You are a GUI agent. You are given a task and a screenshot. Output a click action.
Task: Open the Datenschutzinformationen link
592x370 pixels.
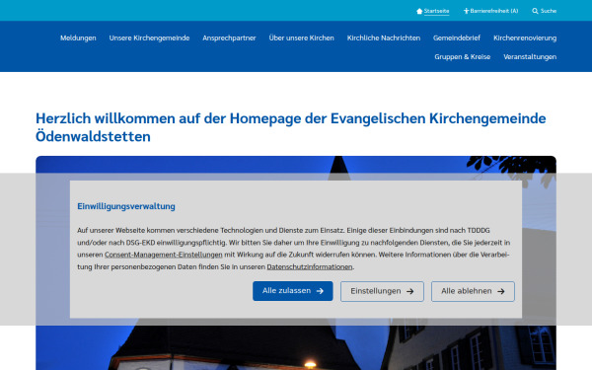click(x=310, y=267)
